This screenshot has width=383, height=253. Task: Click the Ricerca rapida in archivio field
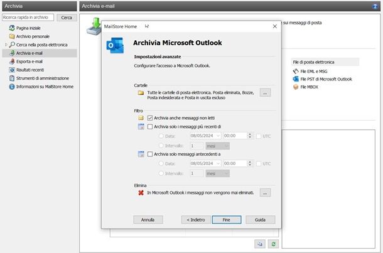tap(28, 18)
